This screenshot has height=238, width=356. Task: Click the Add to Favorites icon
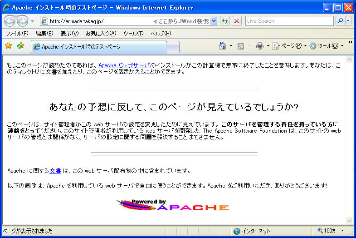pos(21,46)
